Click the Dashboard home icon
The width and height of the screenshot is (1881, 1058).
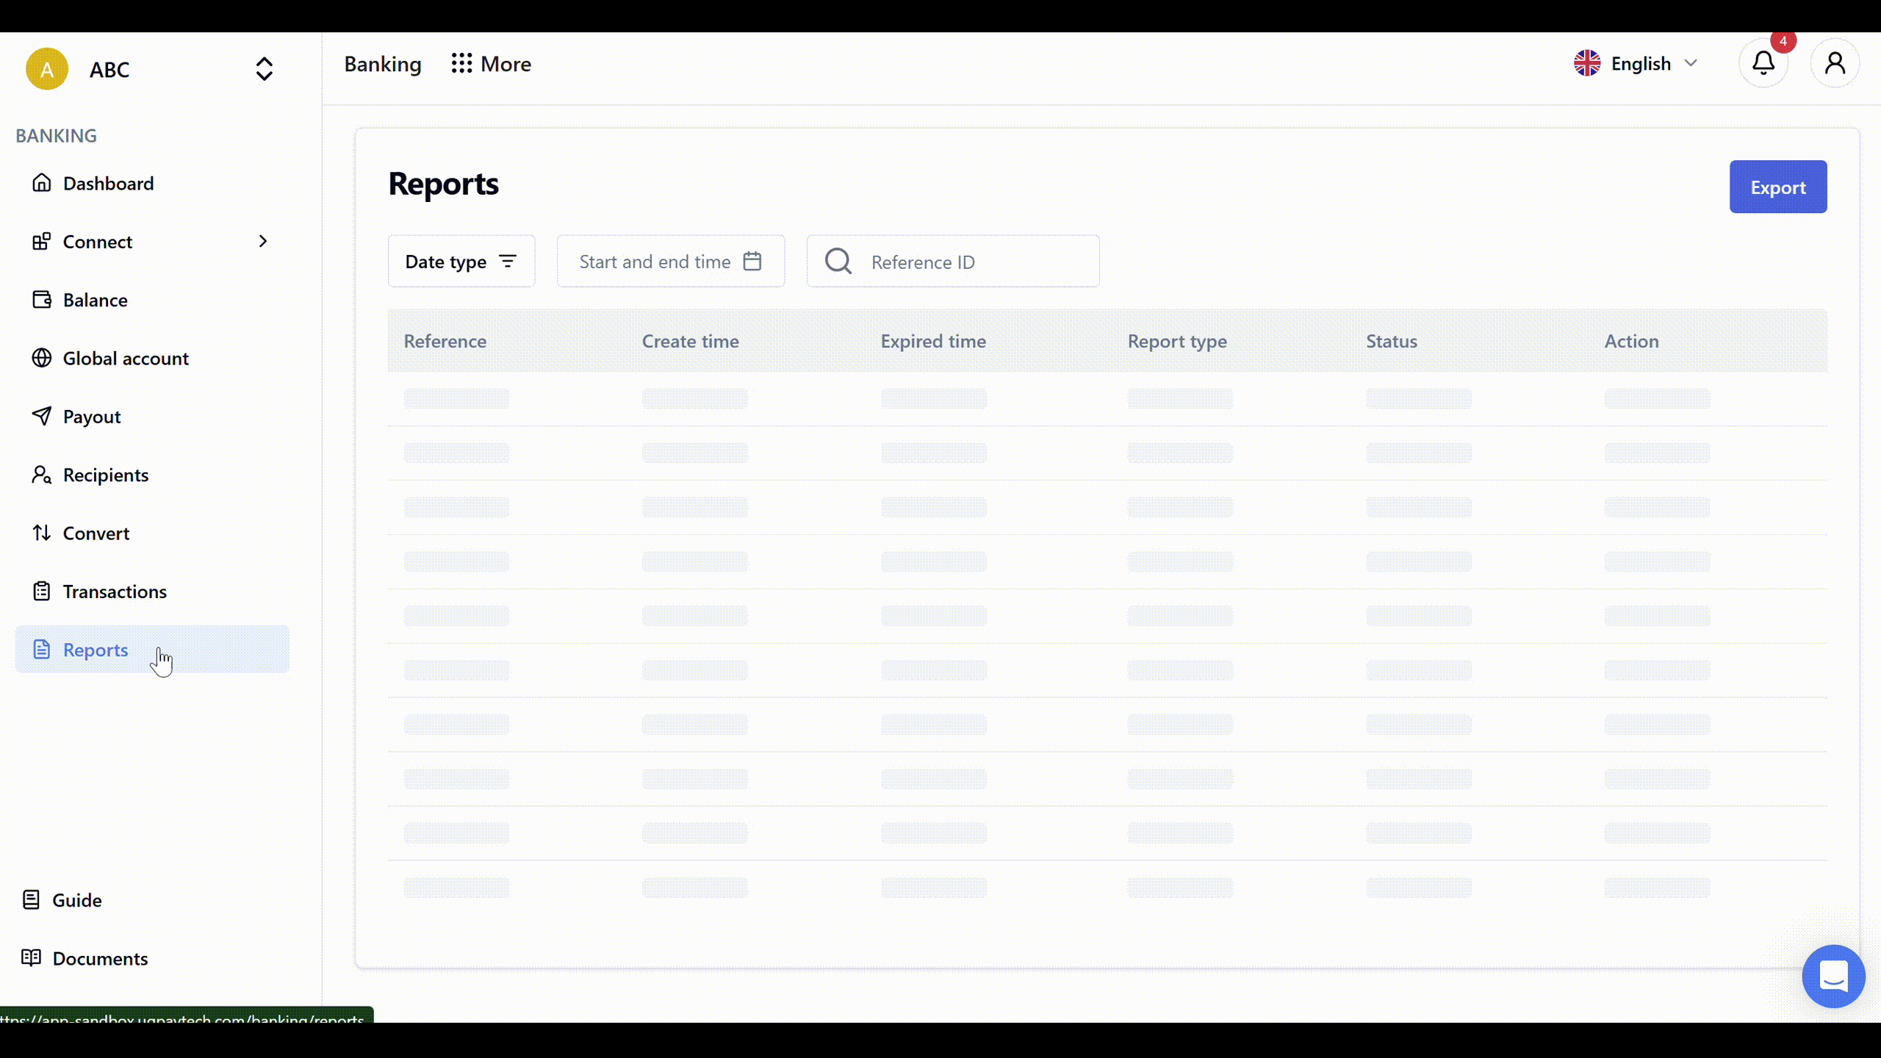(x=42, y=183)
